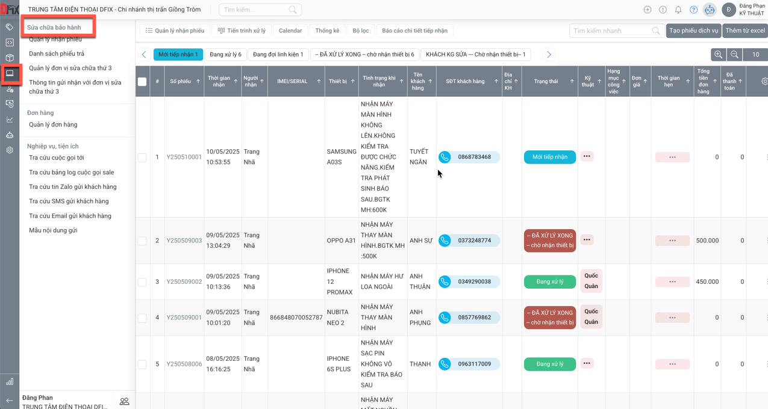Open Thống kê button

327,31
